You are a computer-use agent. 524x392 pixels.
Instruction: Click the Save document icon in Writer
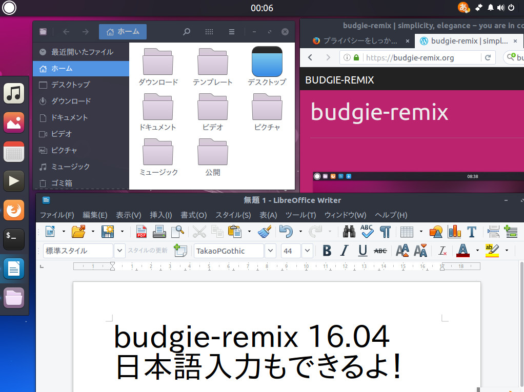(108, 232)
